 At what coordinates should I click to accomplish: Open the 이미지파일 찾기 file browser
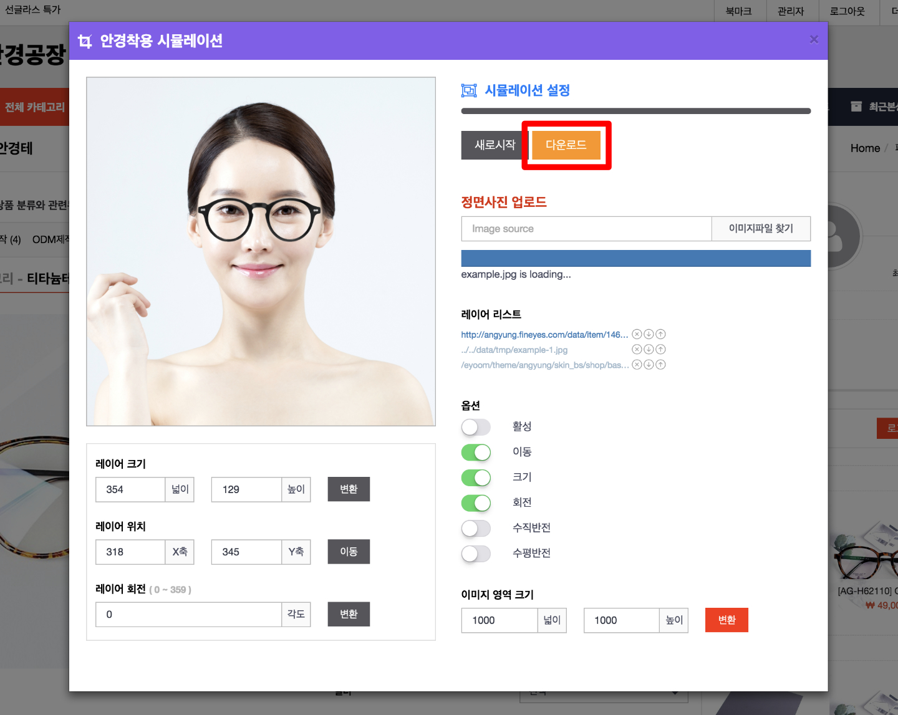coord(761,229)
